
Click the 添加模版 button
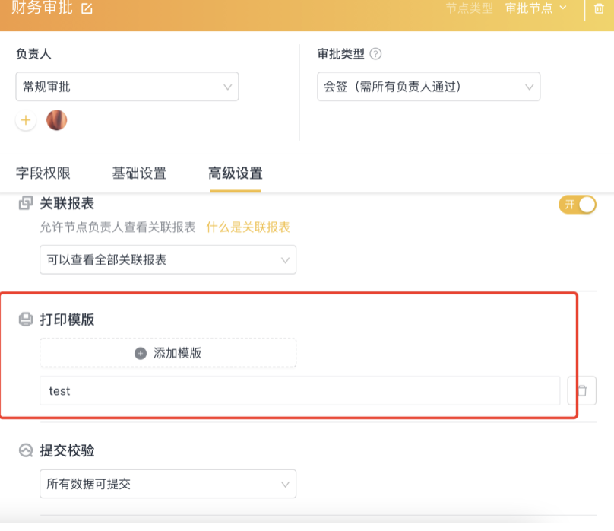pyautogui.click(x=168, y=353)
